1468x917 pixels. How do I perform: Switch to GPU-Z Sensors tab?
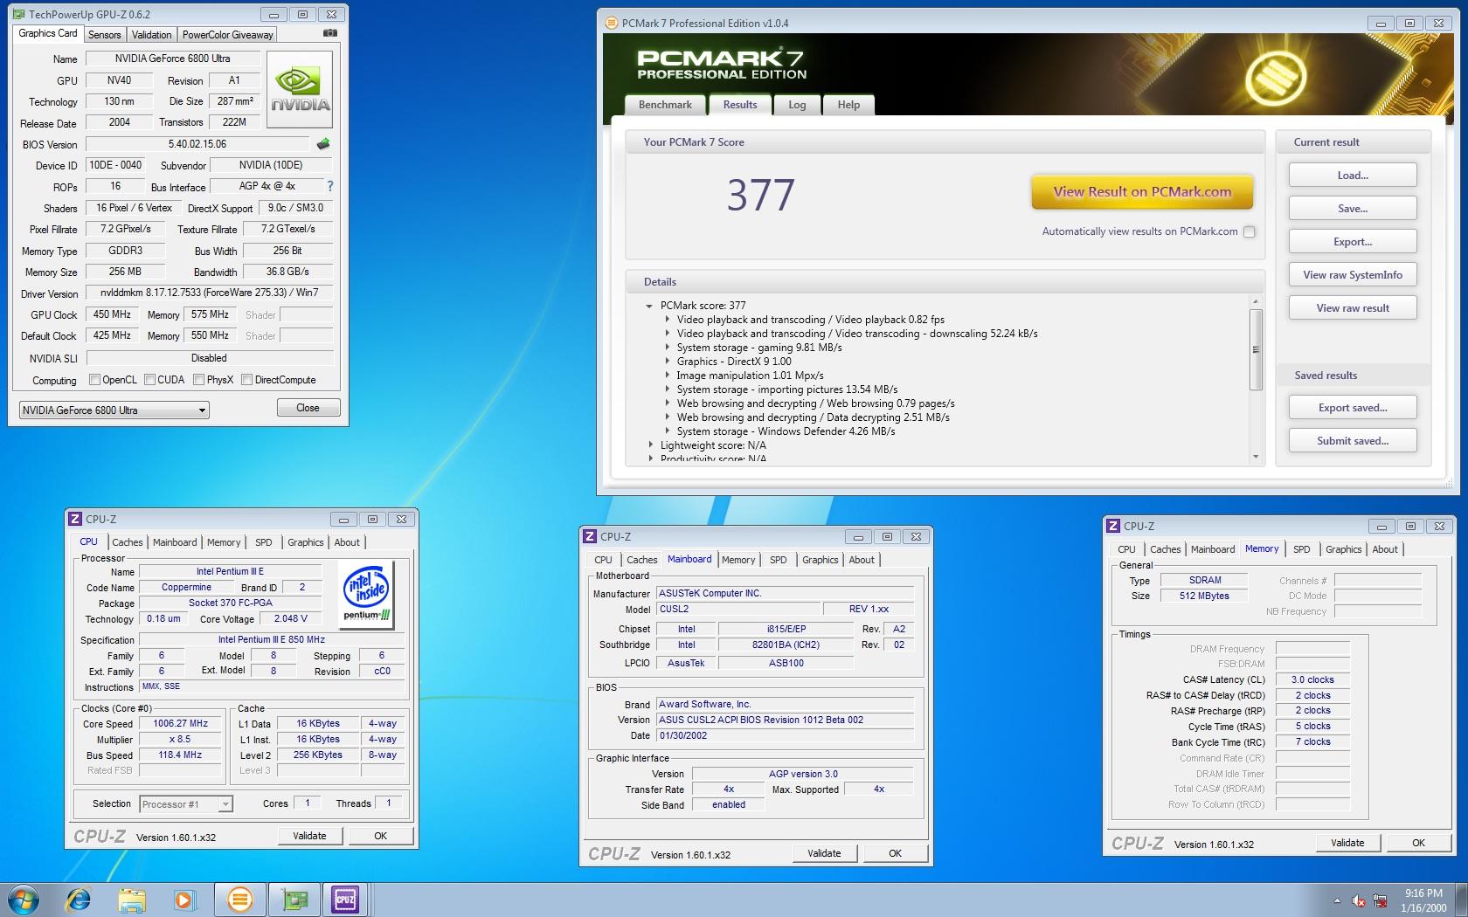point(104,35)
